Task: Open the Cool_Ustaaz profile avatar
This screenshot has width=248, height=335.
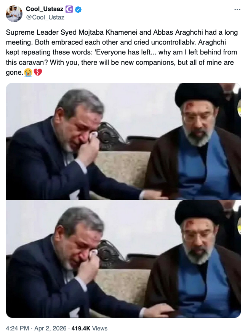Action: pyautogui.click(x=14, y=14)
